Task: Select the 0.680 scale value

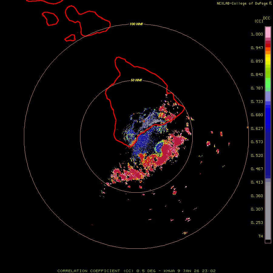Action: [257, 115]
